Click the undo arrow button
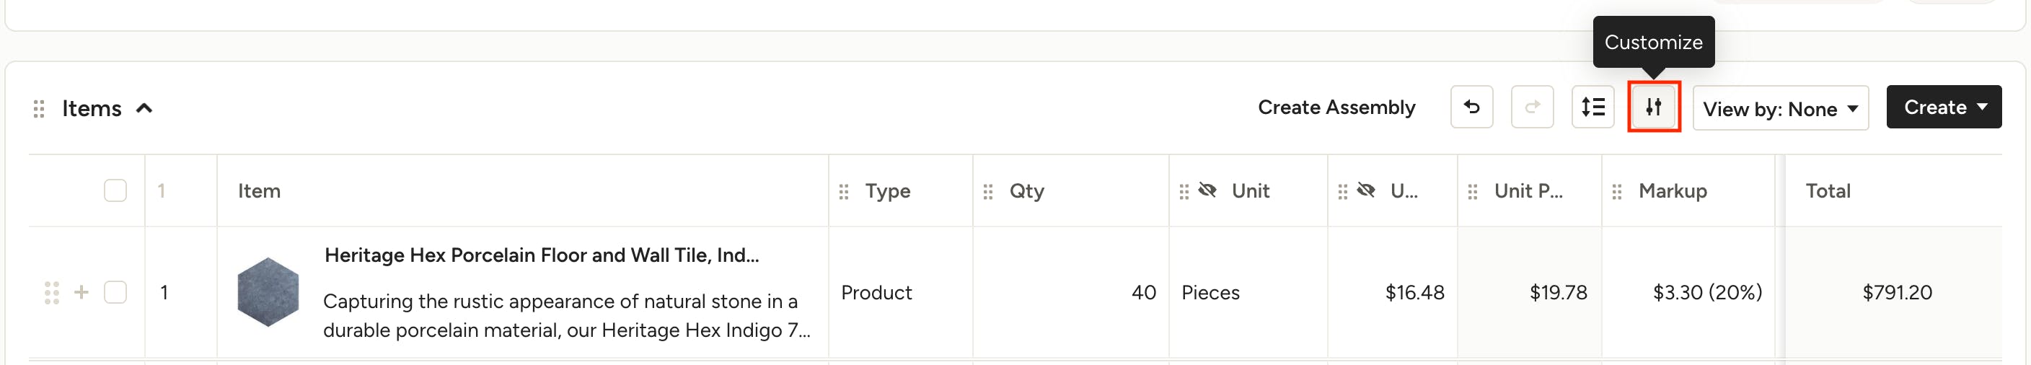This screenshot has width=2031, height=365. [1471, 107]
